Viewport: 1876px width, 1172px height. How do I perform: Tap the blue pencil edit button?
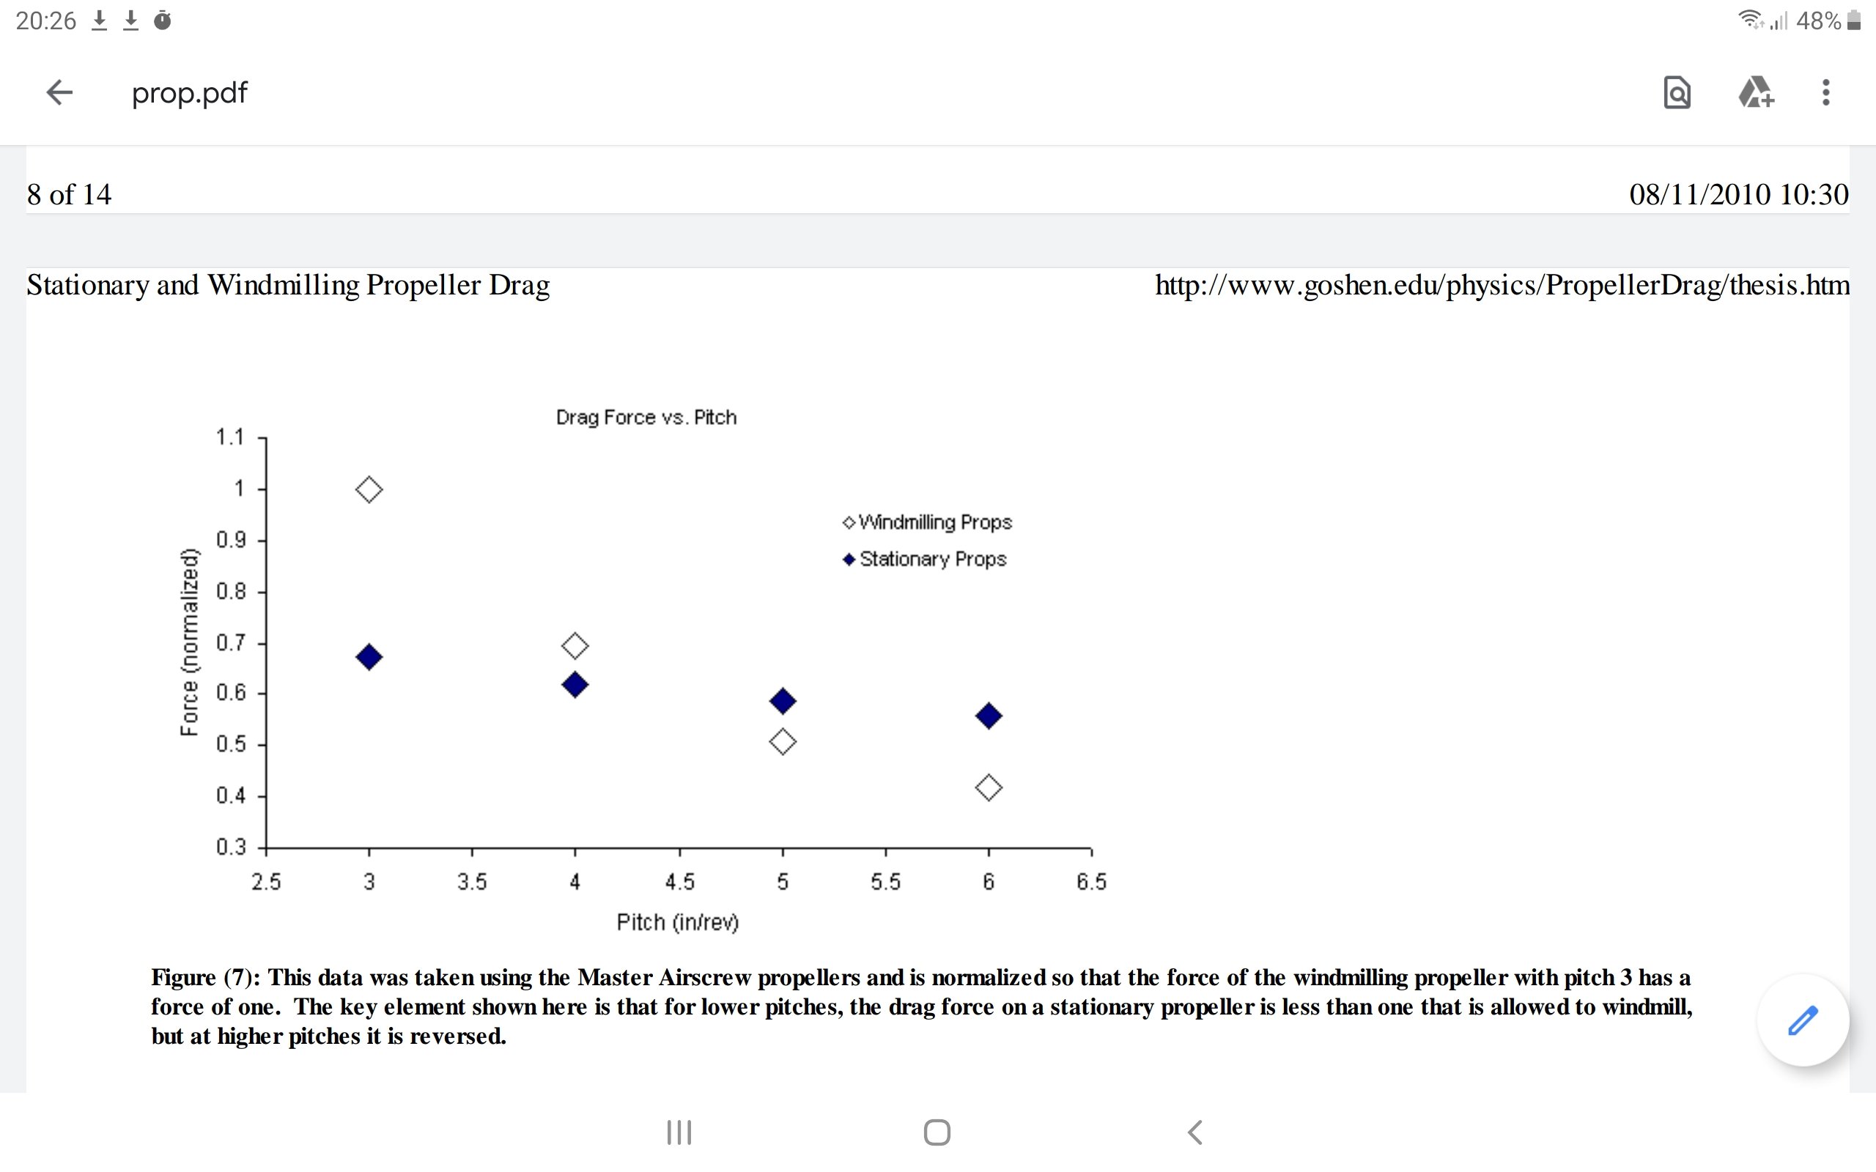1803,1020
